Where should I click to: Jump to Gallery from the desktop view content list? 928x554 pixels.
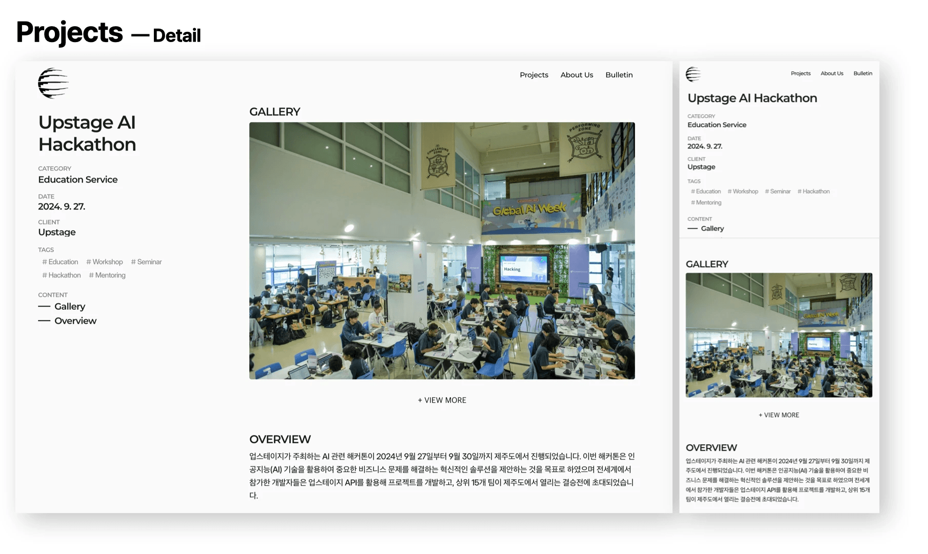click(x=62, y=306)
